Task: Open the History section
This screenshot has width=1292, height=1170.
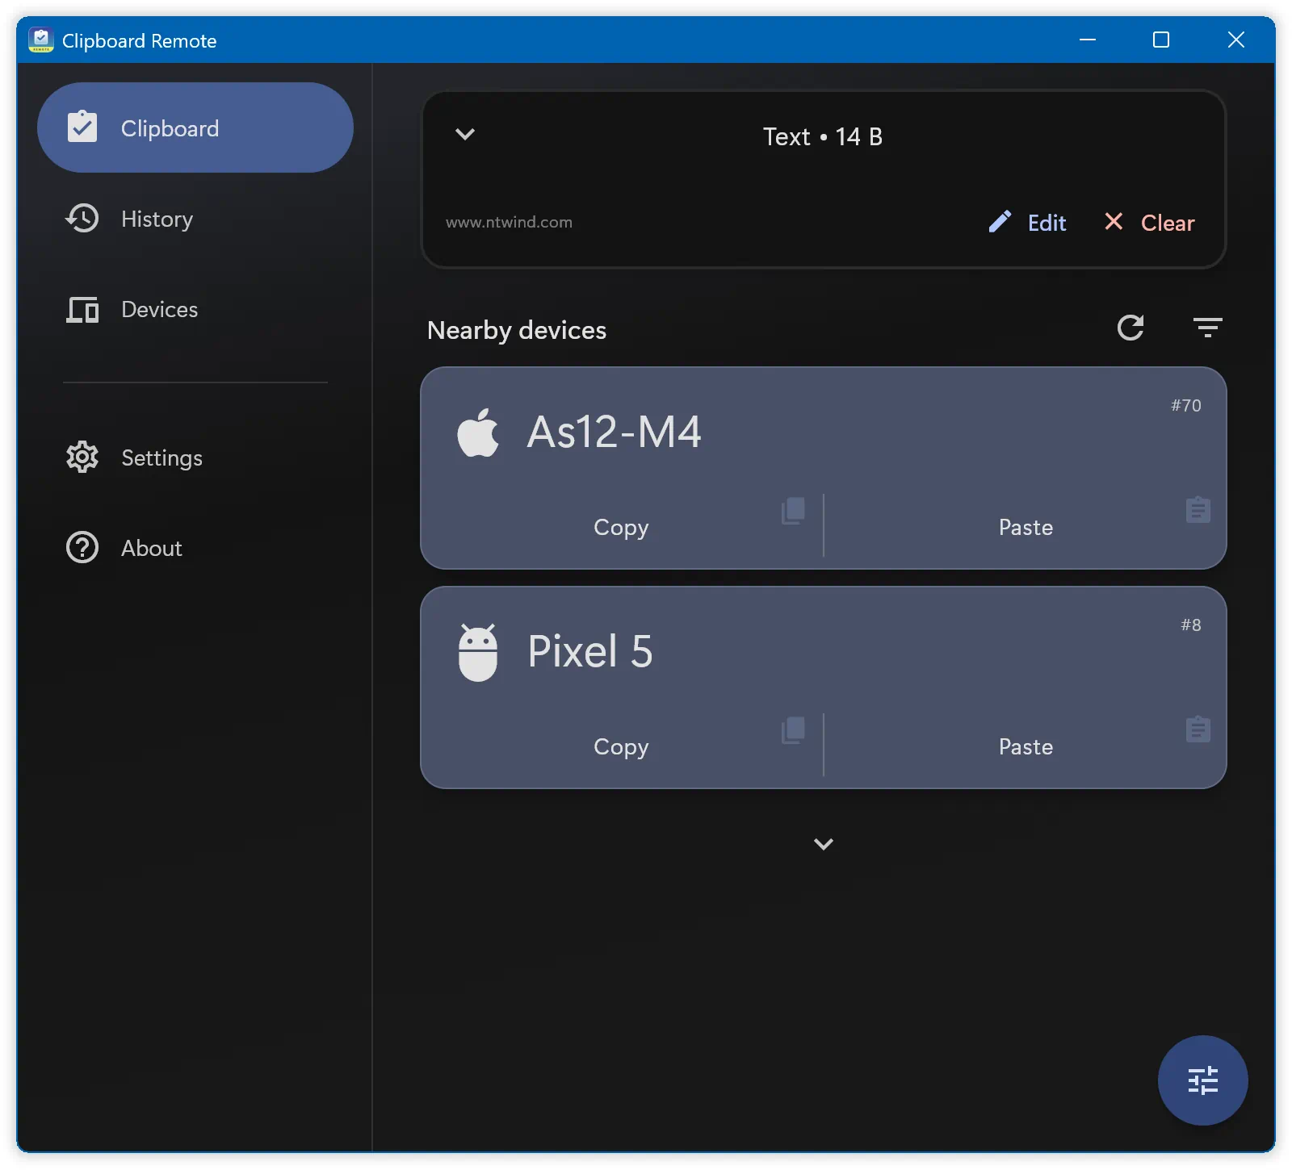Action: point(195,219)
